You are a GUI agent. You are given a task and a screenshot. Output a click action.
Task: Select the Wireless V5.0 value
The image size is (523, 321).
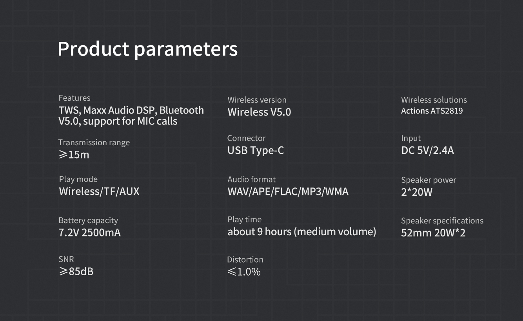[x=259, y=112]
